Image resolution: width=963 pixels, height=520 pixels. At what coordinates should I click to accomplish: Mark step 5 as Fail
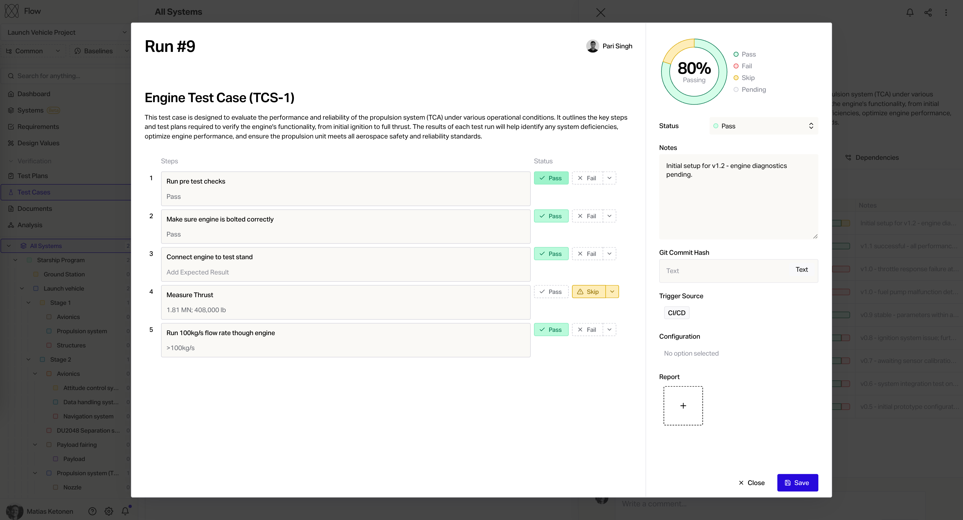[x=587, y=330]
